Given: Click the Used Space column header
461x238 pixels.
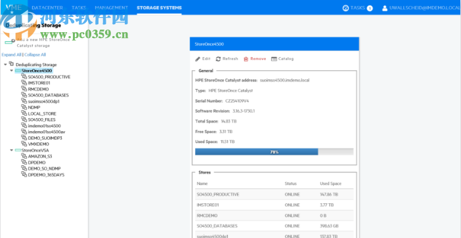Looking at the screenshot, I should [x=330, y=184].
